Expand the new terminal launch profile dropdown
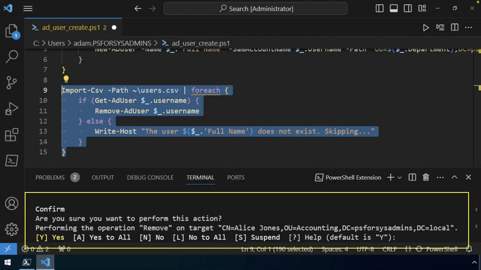Viewport: 481px width, 270px height. point(400,178)
